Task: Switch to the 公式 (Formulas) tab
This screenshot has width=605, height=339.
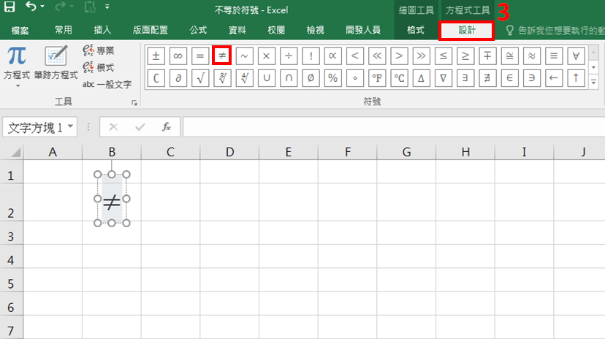Action: [x=197, y=30]
